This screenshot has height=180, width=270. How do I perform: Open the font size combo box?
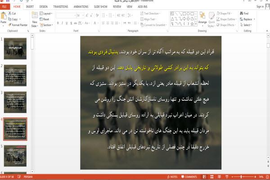tap(80, 15)
